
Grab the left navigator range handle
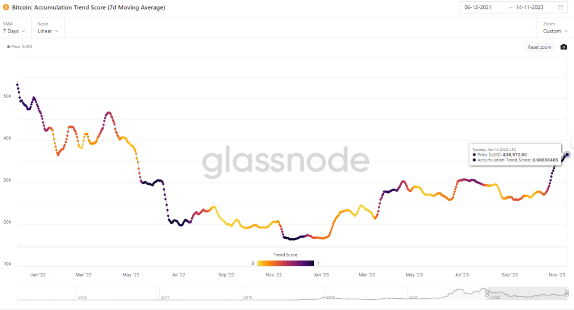click(487, 293)
